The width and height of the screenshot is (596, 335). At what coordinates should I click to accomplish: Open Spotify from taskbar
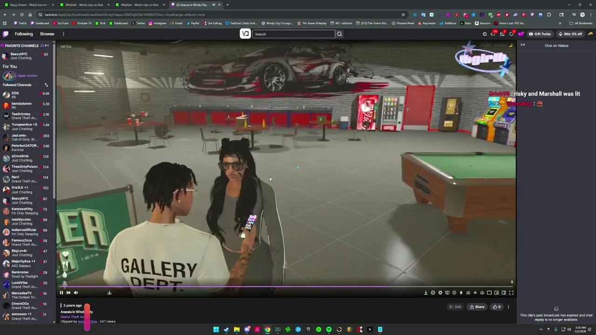(x=329, y=329)
